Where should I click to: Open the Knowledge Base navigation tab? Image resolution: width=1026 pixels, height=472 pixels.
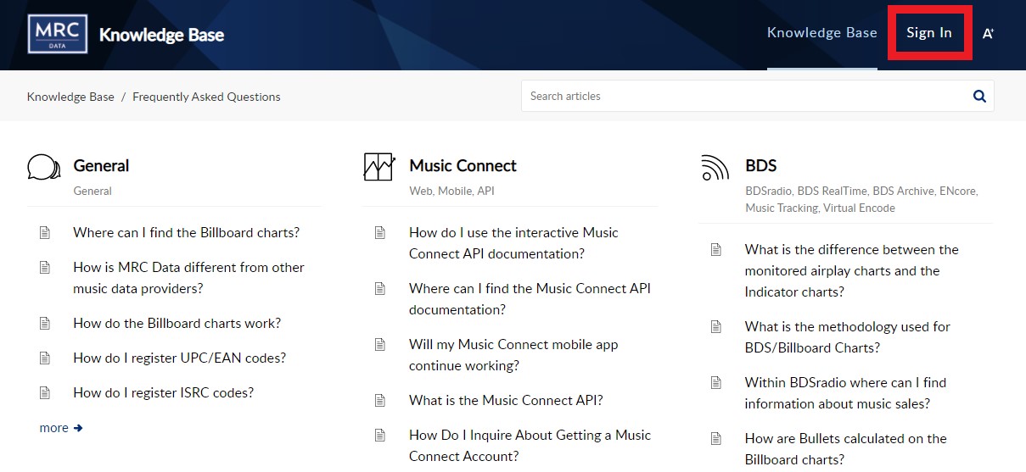821,33
